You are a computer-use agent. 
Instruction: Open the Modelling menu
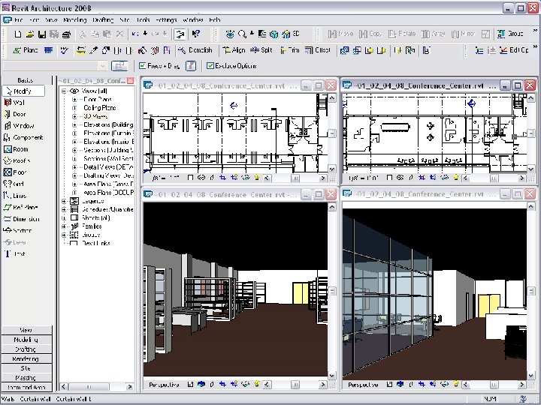point(75,19)
